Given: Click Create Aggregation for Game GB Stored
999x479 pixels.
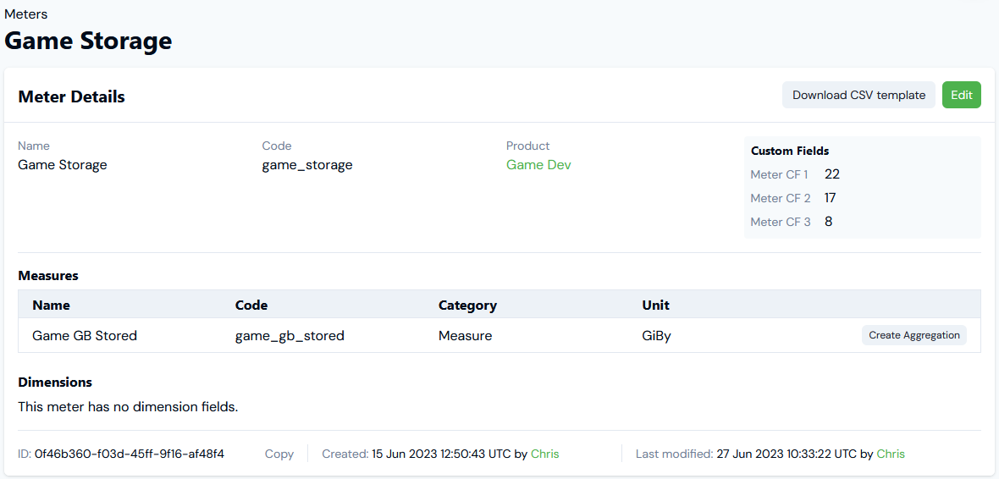Looking at the screenshot, I should [914, 335].
